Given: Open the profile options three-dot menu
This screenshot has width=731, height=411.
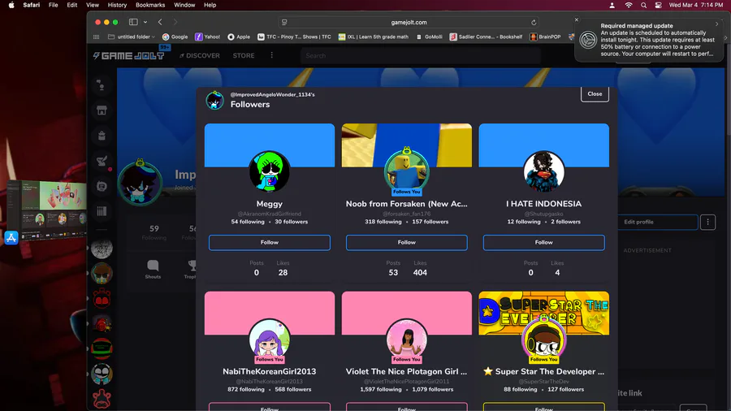Looking at the screenshot, I should click(707, 222).
